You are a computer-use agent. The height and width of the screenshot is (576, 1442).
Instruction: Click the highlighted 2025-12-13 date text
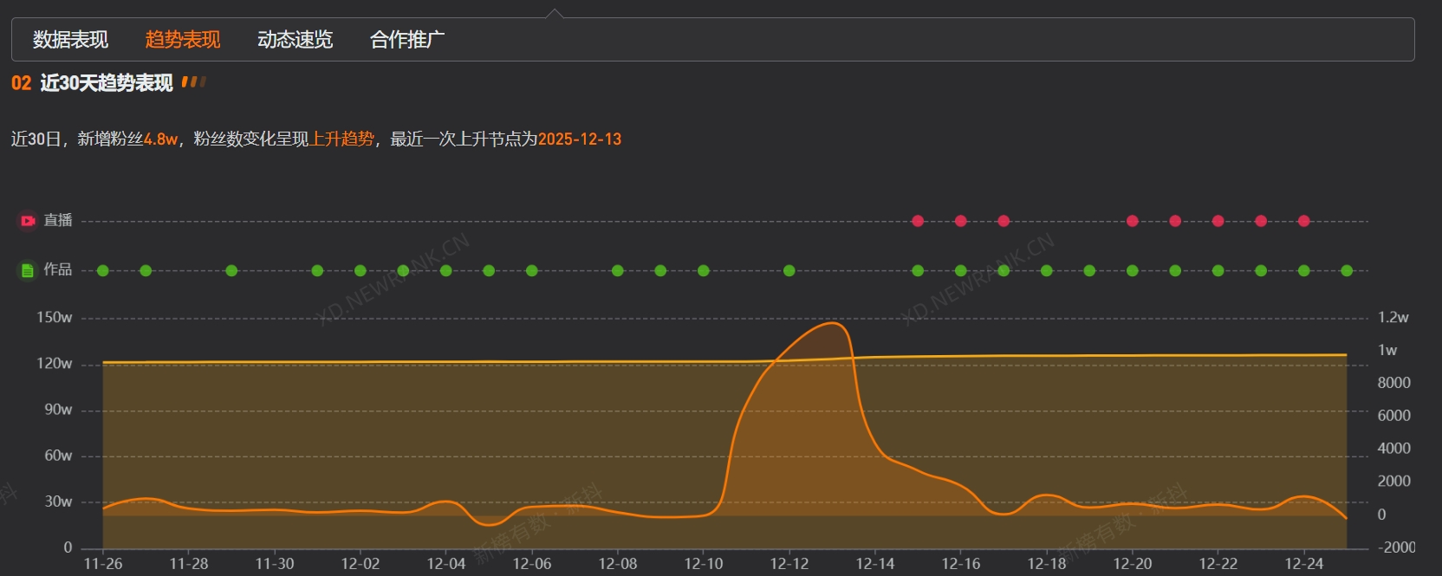click(579, 139)
